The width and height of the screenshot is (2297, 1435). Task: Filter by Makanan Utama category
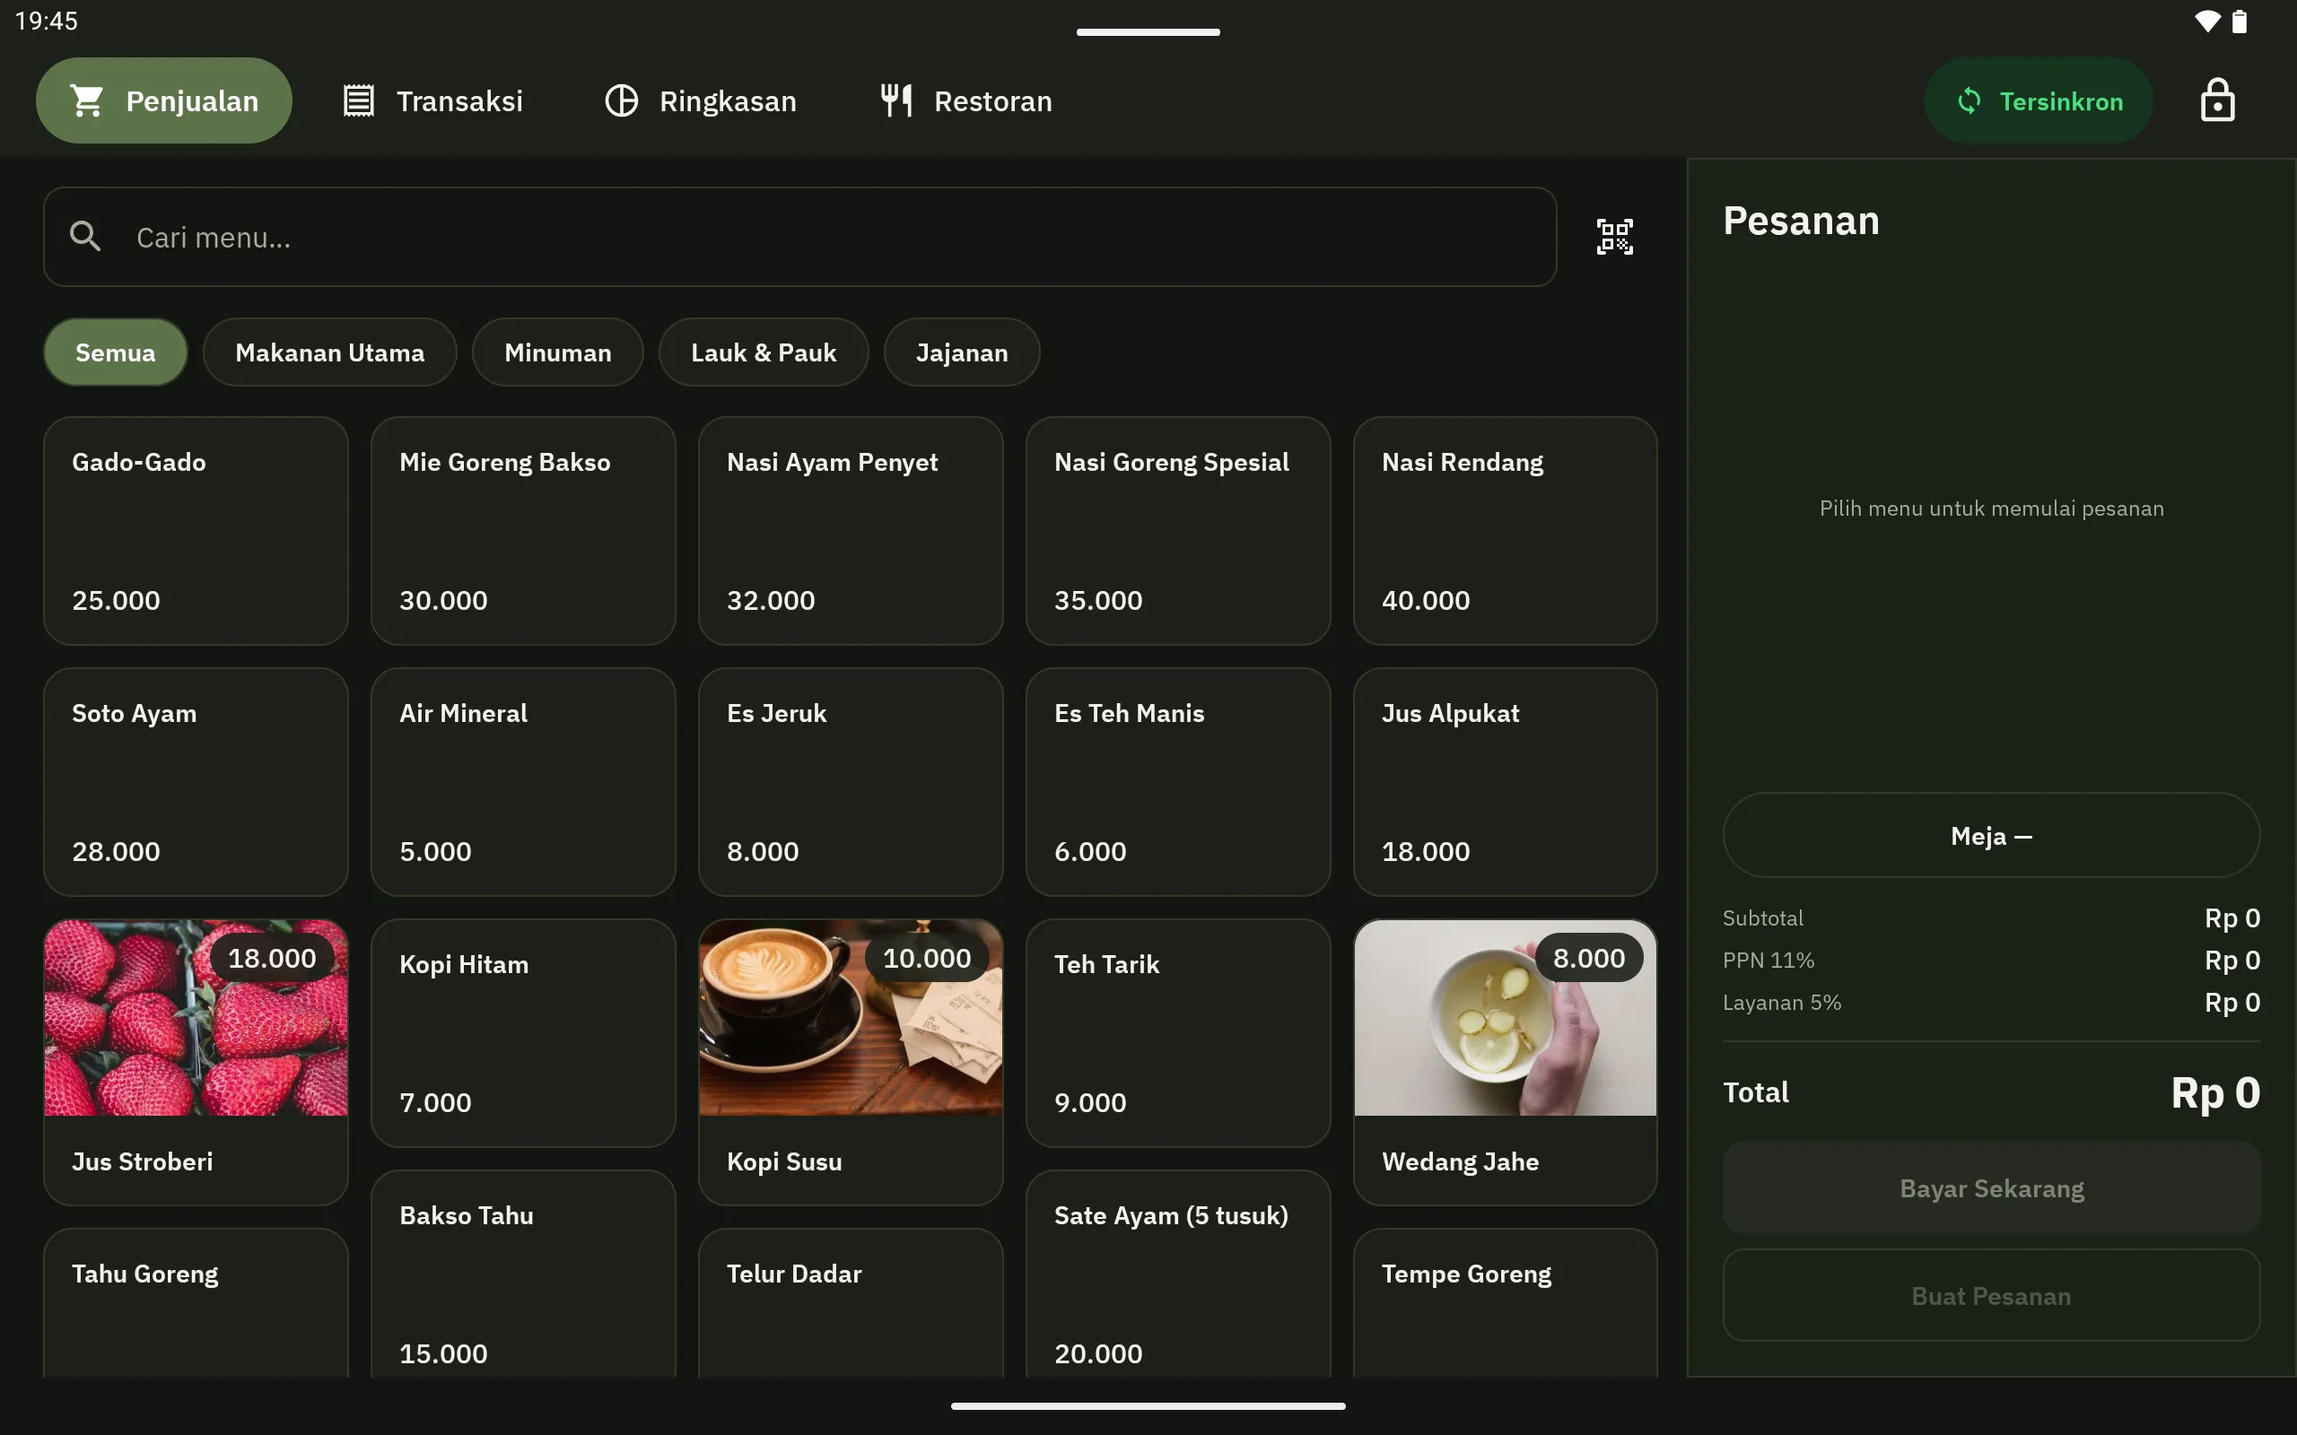[x=329, y=352]
